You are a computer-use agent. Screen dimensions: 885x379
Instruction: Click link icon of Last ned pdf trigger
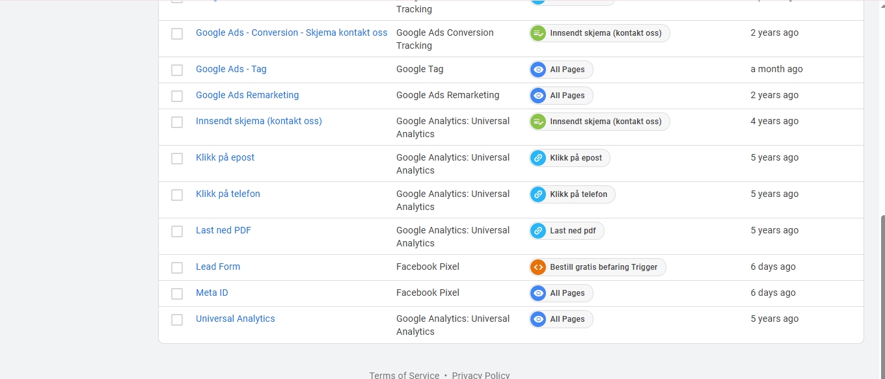pyautogui.click(x=538, y=231)
